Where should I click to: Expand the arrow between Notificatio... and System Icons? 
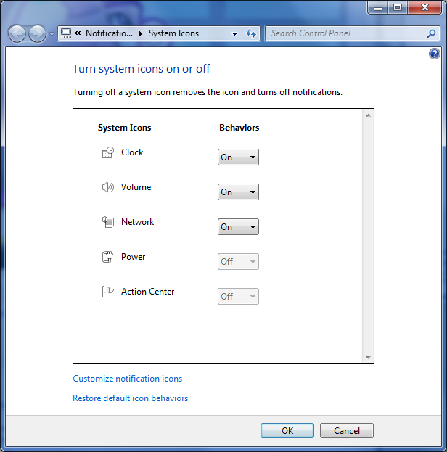pos(141,33)
